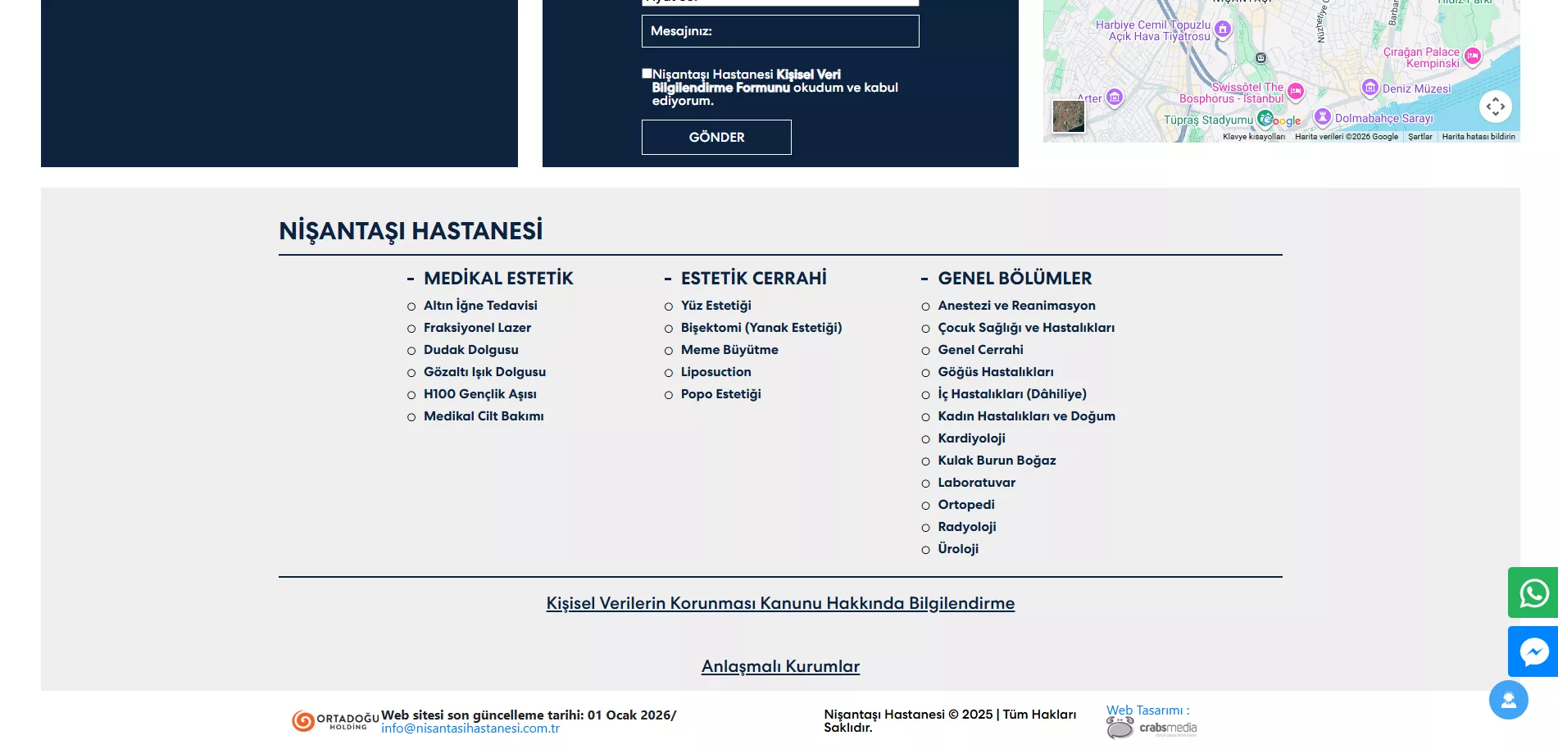Open Kişisel Verilerin Korunması Kanunu link
This screenshot has height=749, width=1558.
(x=780, y=603)
